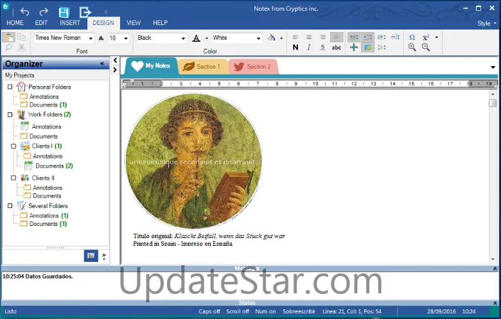Open the font size 10 dropdown
Viewport: 501px width, 319px height.
126,39
